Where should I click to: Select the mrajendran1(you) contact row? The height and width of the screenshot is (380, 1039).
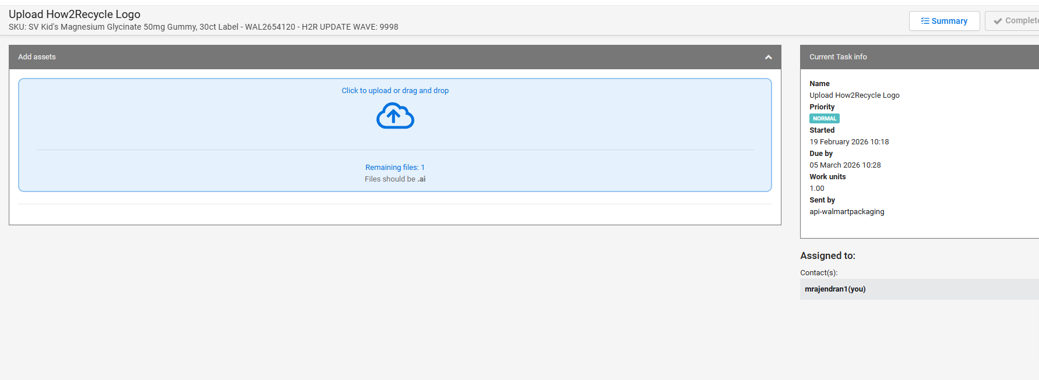click(835, 289)
